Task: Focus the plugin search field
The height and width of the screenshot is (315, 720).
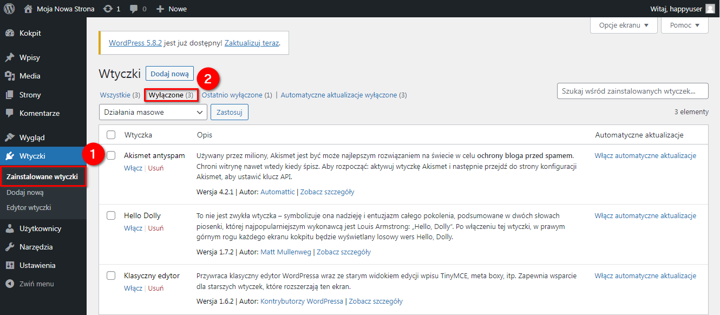Action: pos(633,91)
